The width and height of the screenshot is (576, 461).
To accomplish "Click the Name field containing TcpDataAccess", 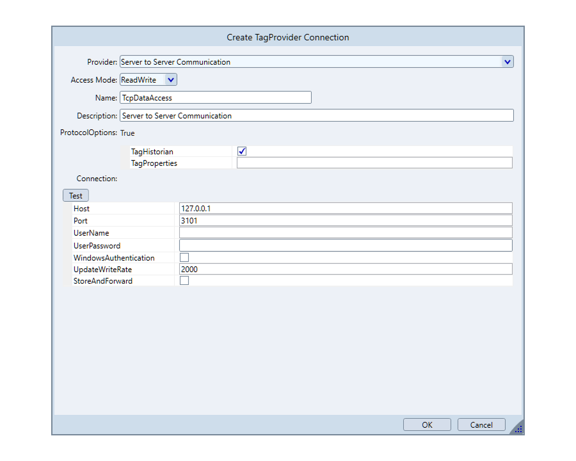I will 215,98.
